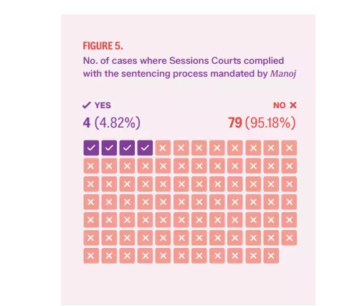Click the FIGURE 5. heading
Image resolution: width=337 pixels, height=306 pixels.
(103, 46)
